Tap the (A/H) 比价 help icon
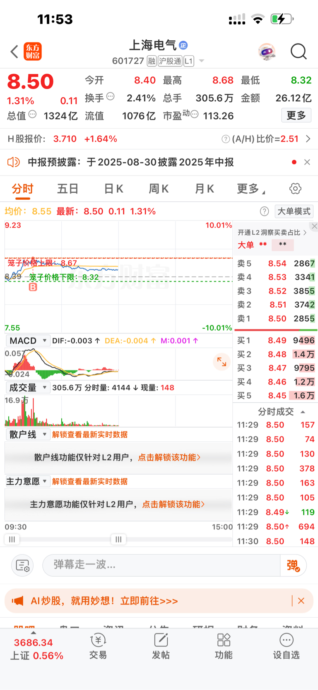The height and width of the screenshot is (690, 318). 226,139
